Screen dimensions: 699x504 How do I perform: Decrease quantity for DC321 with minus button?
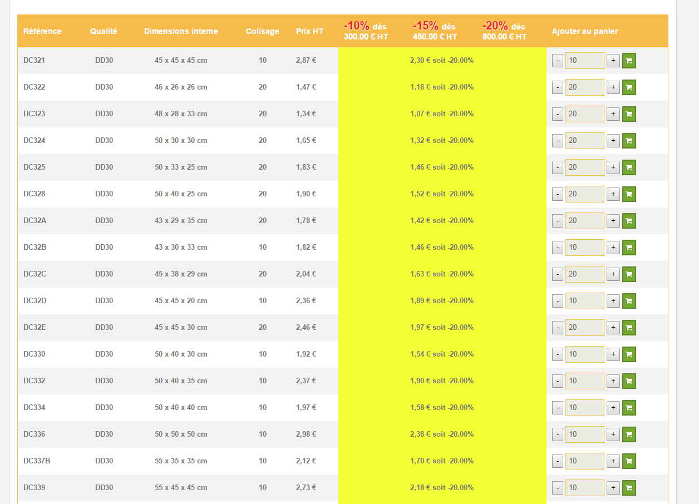pos(558,61)
